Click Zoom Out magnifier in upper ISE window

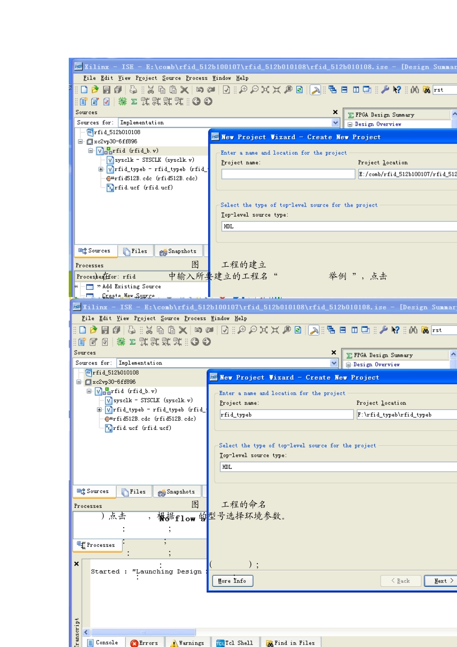(254, 90)
